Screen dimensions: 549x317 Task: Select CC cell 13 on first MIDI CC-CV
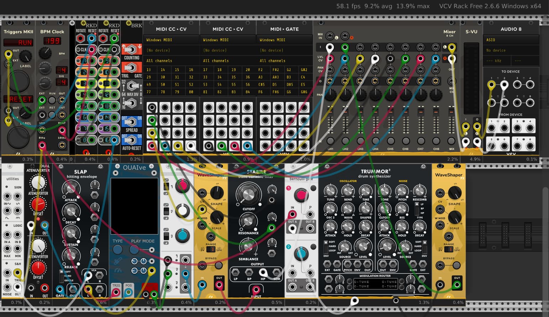pos(148,70)
